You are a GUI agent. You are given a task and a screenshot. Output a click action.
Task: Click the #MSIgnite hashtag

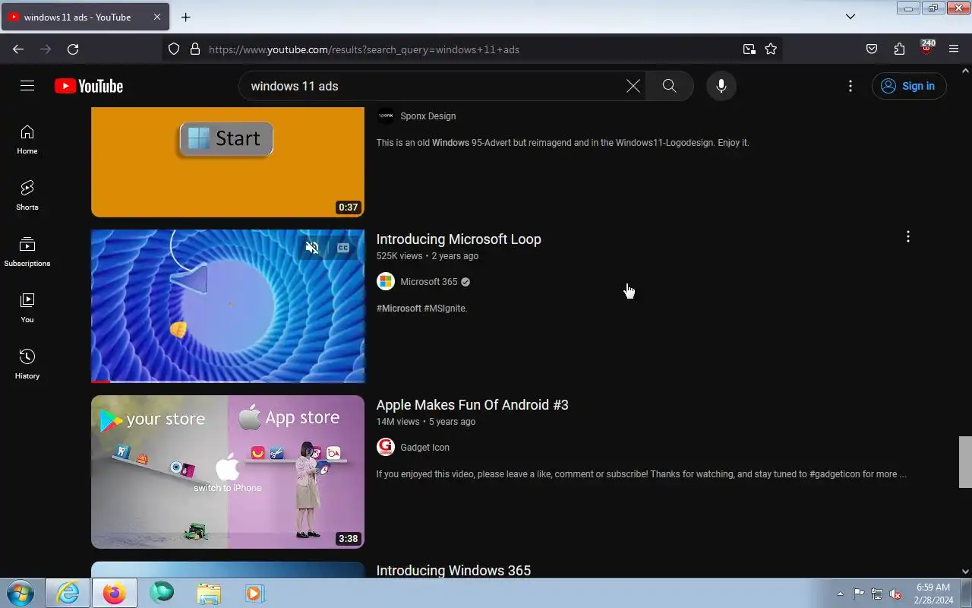[x=446, y=309]
